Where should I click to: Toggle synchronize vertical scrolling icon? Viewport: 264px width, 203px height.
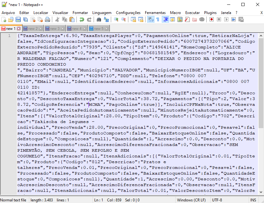[133, 19]
